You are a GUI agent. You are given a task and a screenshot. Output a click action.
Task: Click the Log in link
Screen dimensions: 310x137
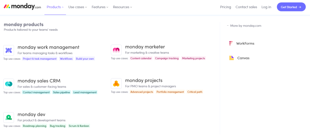tap(266, 7)
